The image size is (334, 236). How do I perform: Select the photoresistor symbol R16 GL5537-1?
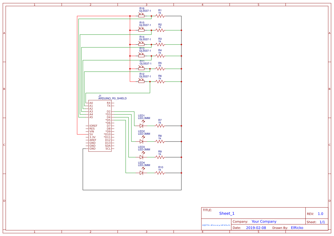tap(141, 16)
